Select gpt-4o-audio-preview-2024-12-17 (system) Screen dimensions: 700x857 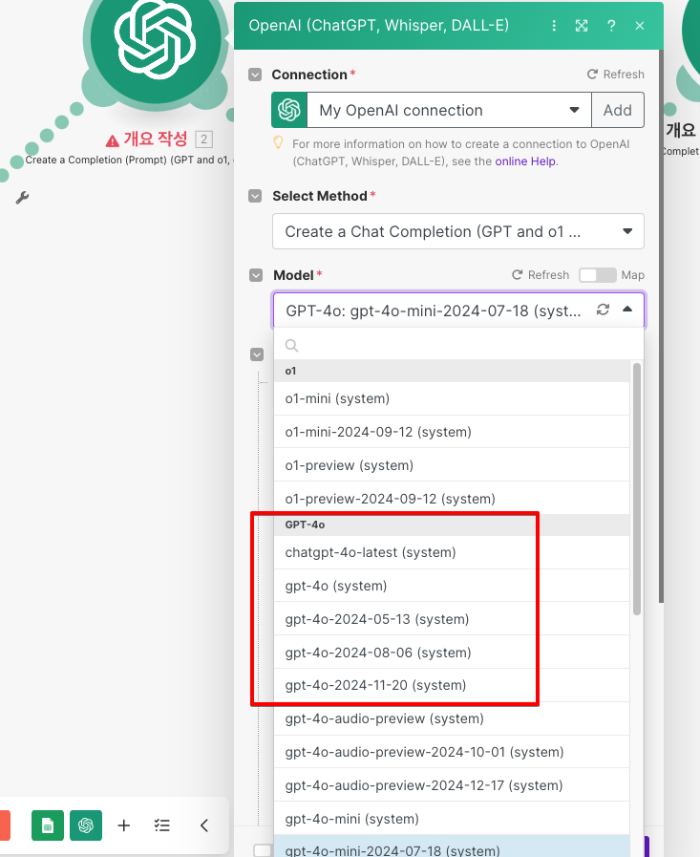coord(452,784)
